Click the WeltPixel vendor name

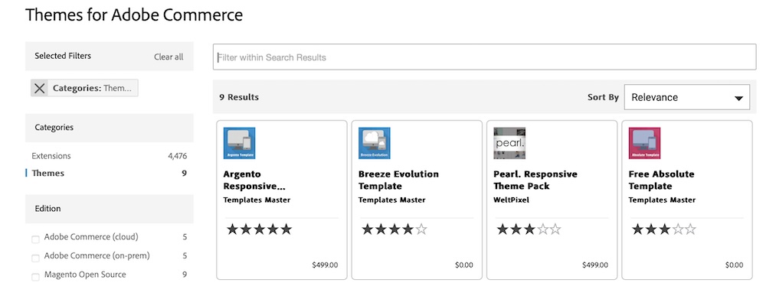click(512, 200)
